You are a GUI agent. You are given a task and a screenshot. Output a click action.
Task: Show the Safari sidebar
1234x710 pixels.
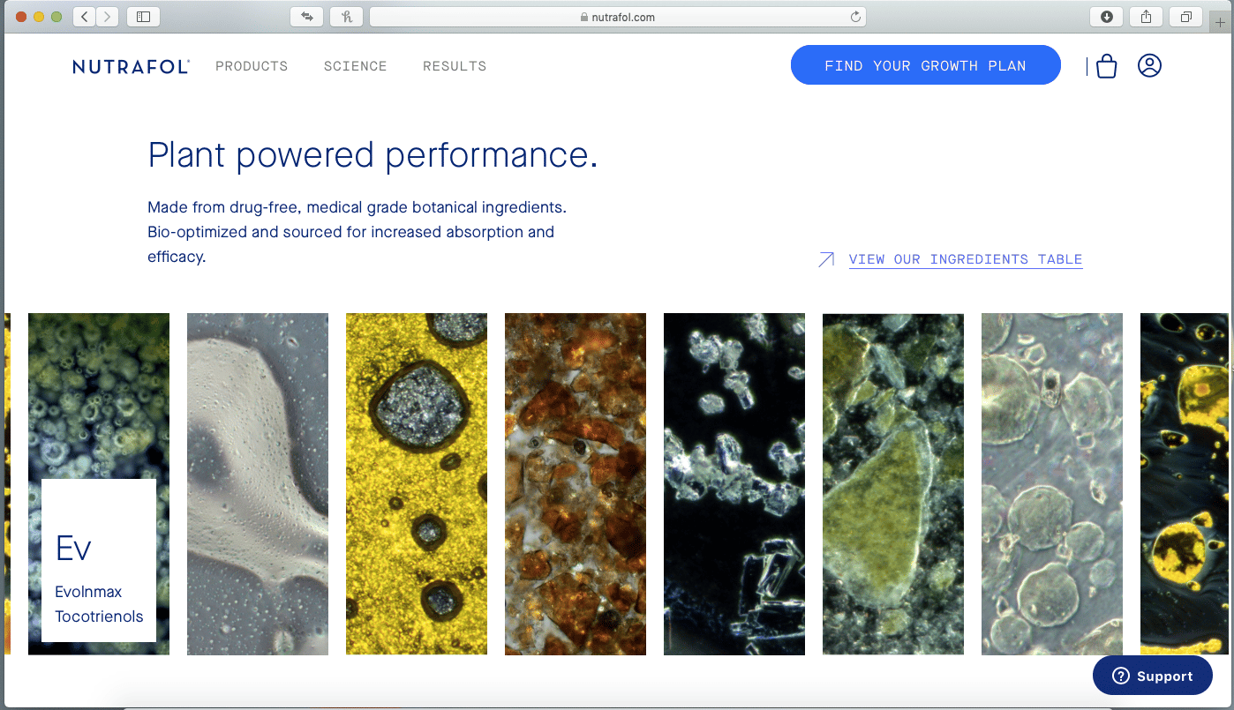144,17
